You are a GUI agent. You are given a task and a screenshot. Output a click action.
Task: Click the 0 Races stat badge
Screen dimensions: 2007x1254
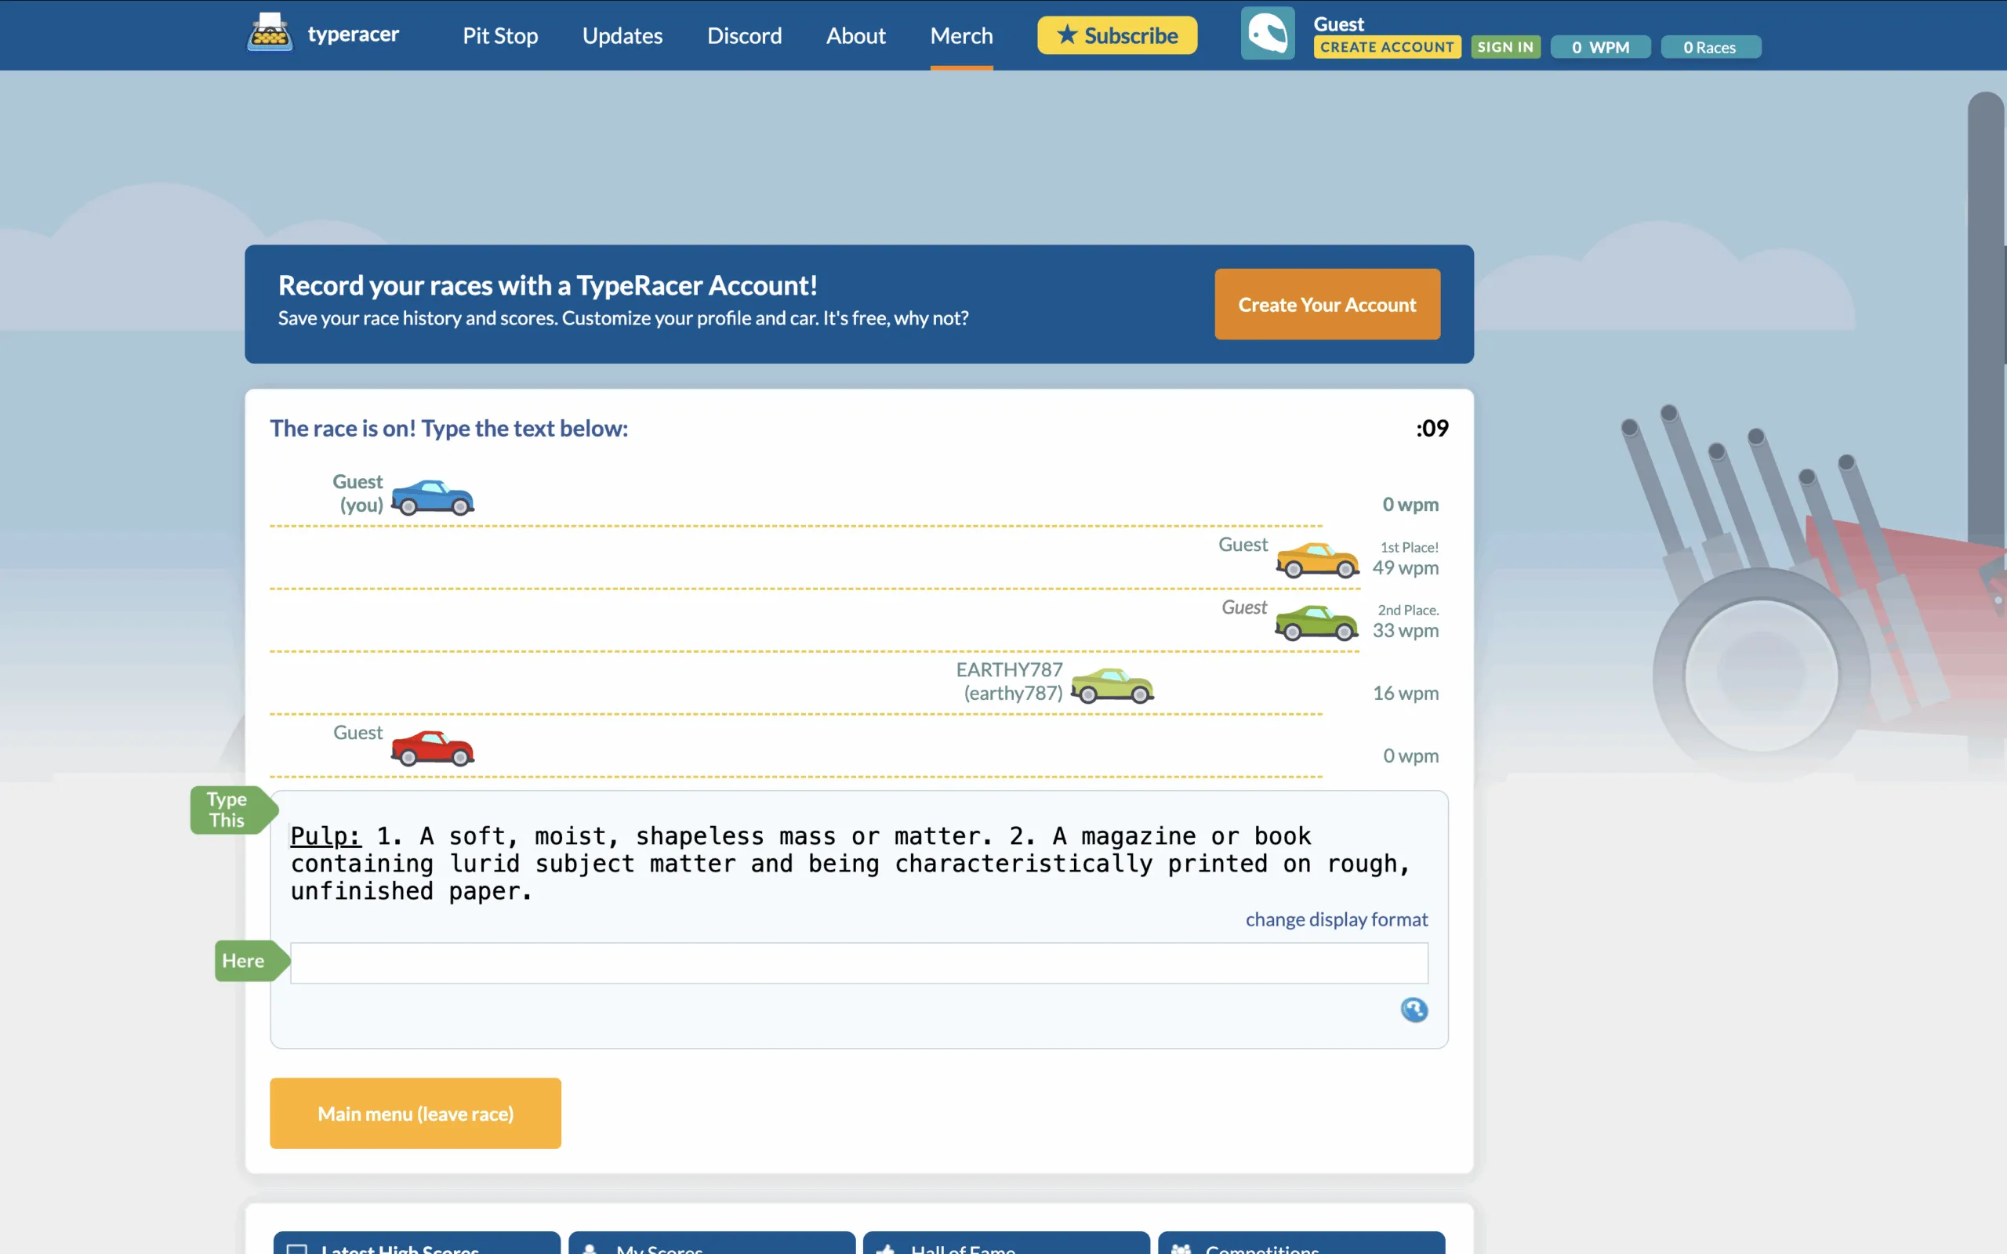coord(1709,47)
